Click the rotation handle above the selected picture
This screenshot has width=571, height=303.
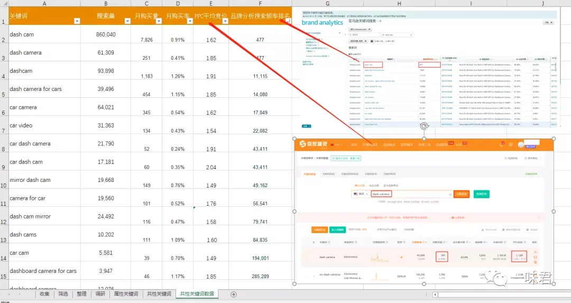pos(424,126)
